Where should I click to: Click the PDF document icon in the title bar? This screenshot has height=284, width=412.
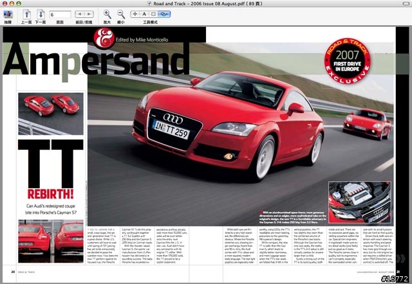coord(149,3)
